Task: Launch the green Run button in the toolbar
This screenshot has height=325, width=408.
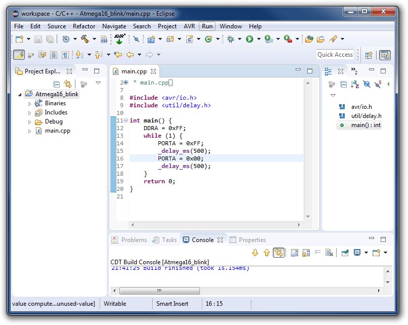Action: click(250, 39)
